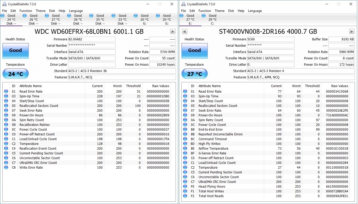Image resolution: width=358 pixels, height=204 pixels.
Task: Open Disk menu in right window
Action: 231,11
